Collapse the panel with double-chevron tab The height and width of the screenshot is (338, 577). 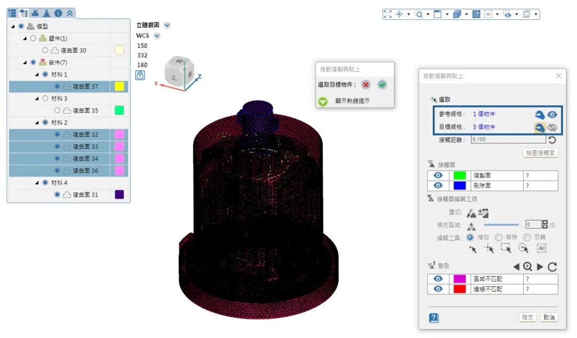tap(69, 13)
